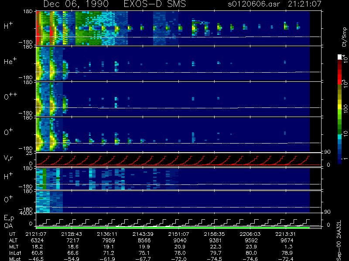The width and height of the screenshot is (349, 261).
Task: Click the UT value "2151:07"
Action: 178,234
